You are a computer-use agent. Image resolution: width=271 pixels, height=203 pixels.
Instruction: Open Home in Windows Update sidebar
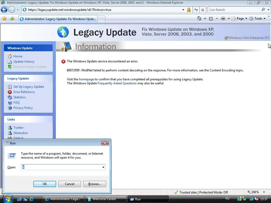(18, 56)
